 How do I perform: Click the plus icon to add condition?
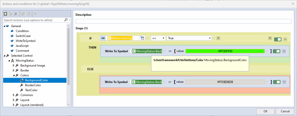pos(218,38)
